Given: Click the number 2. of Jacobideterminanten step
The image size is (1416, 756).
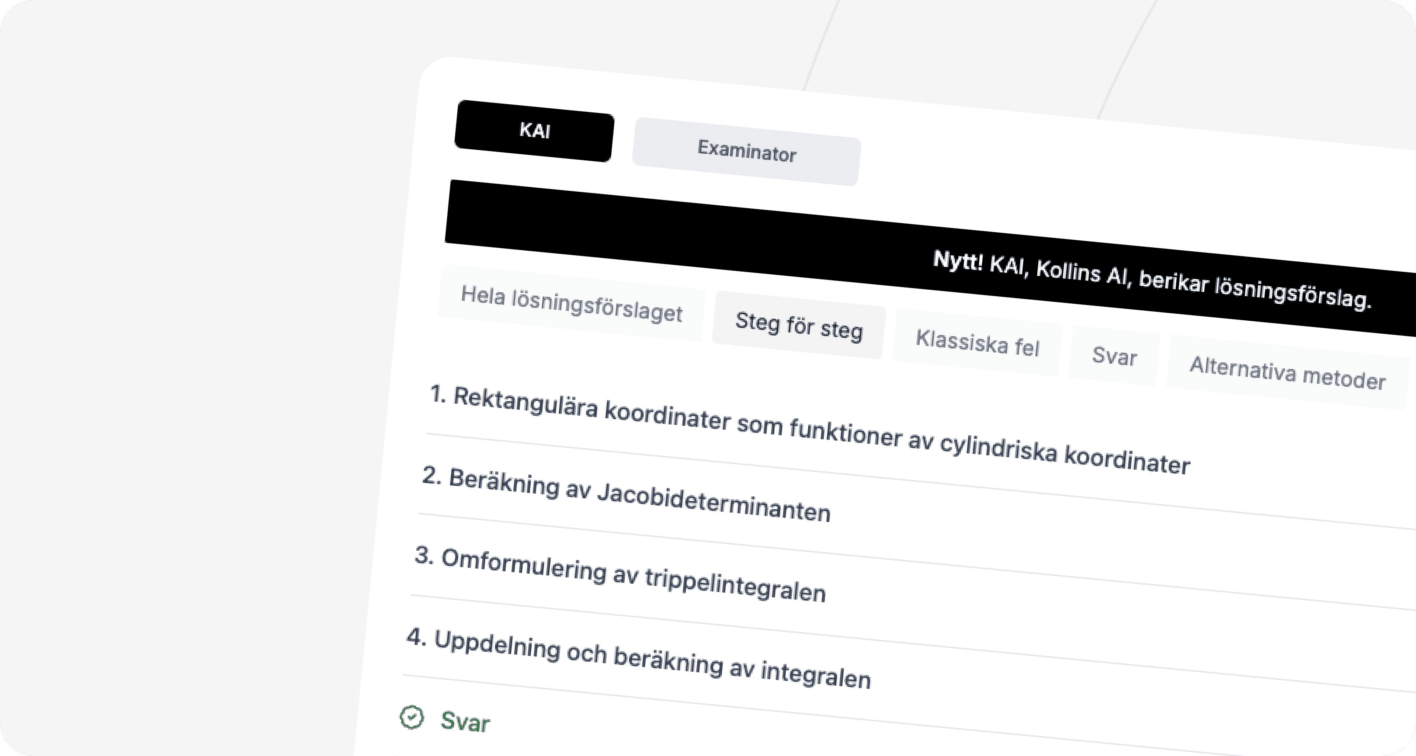Looking at the screenshot, I should tap(431, 475).
